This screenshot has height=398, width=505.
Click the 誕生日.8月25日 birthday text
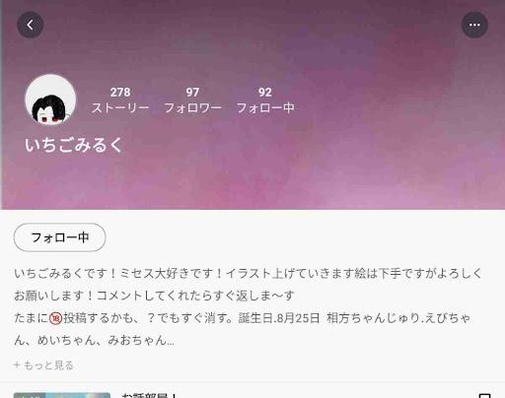pos(279,318)
